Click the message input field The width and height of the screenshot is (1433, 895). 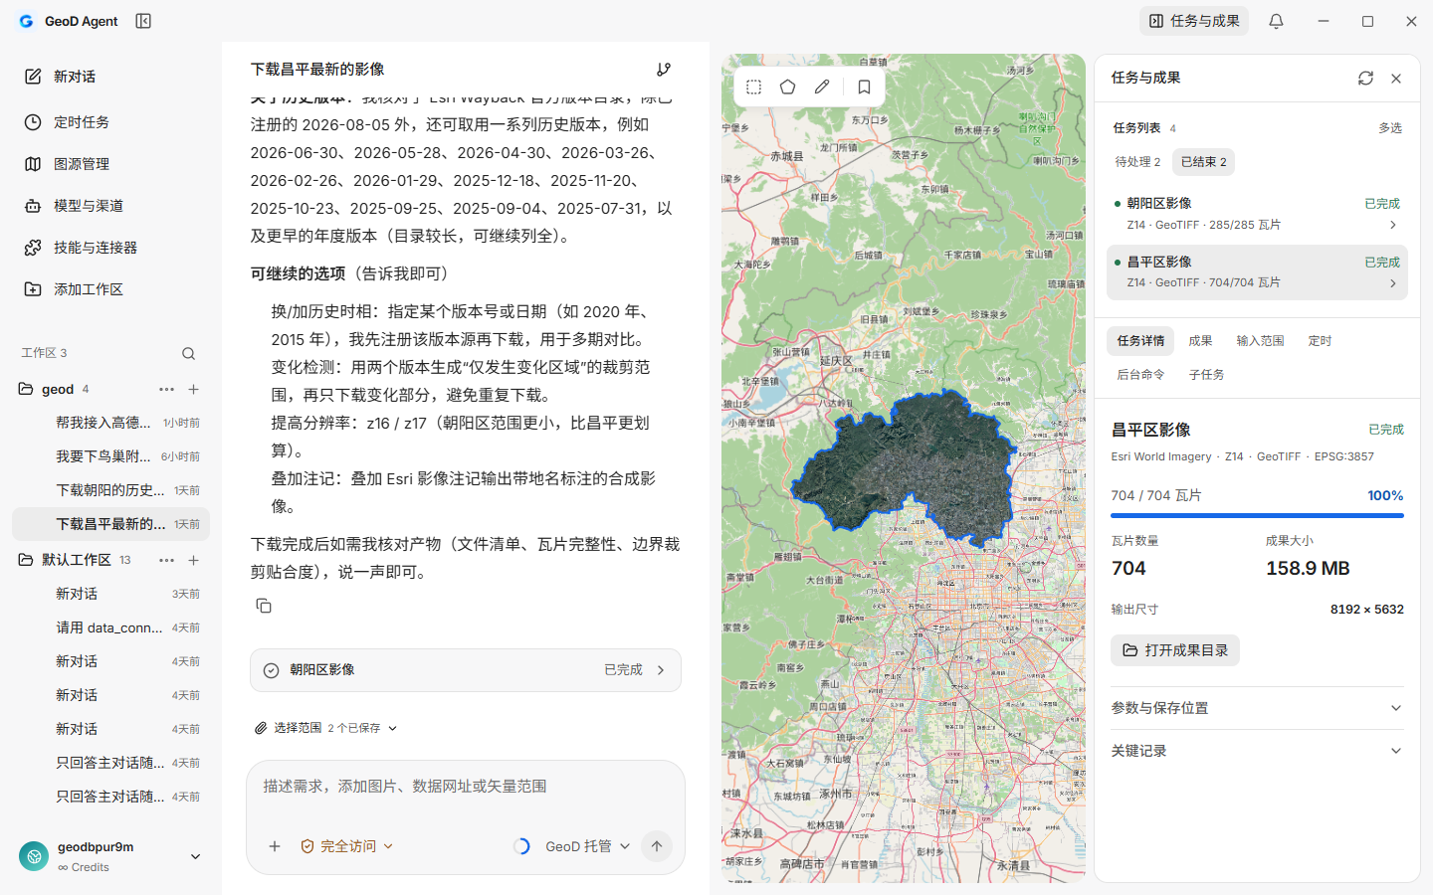465,787
